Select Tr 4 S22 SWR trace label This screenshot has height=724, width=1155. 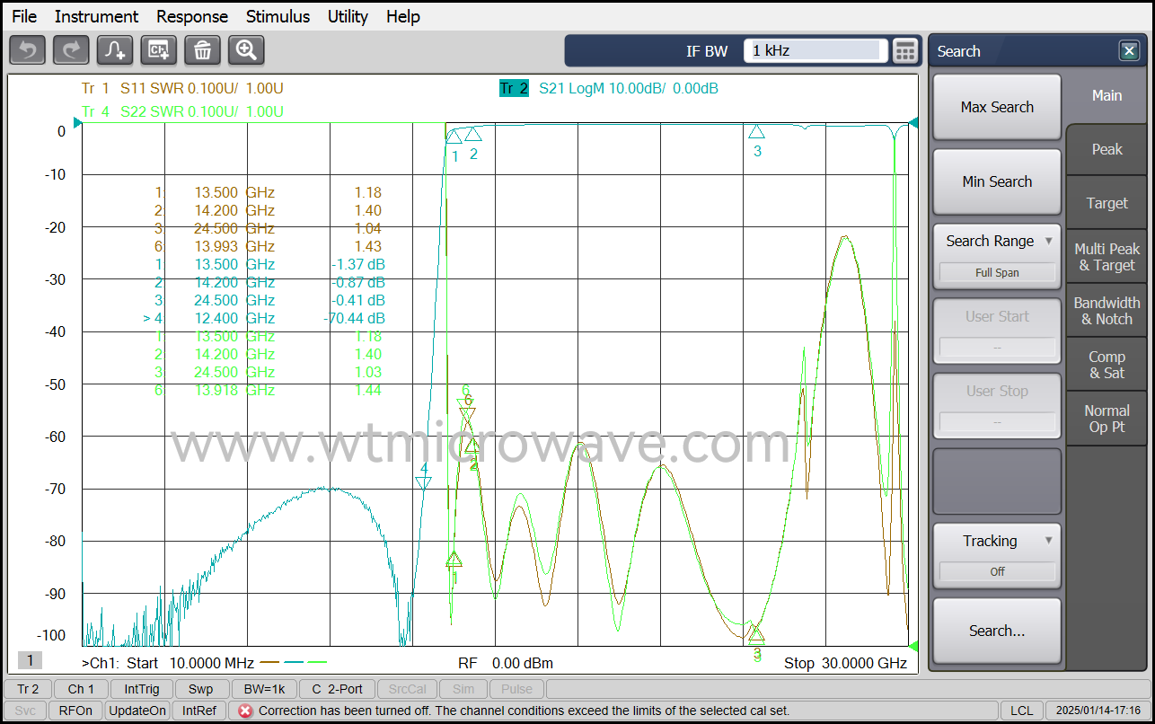(x=182, y=111)
